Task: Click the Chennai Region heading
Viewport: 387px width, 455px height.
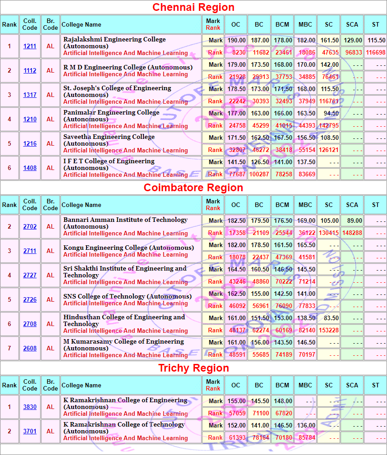Action: 193,8
